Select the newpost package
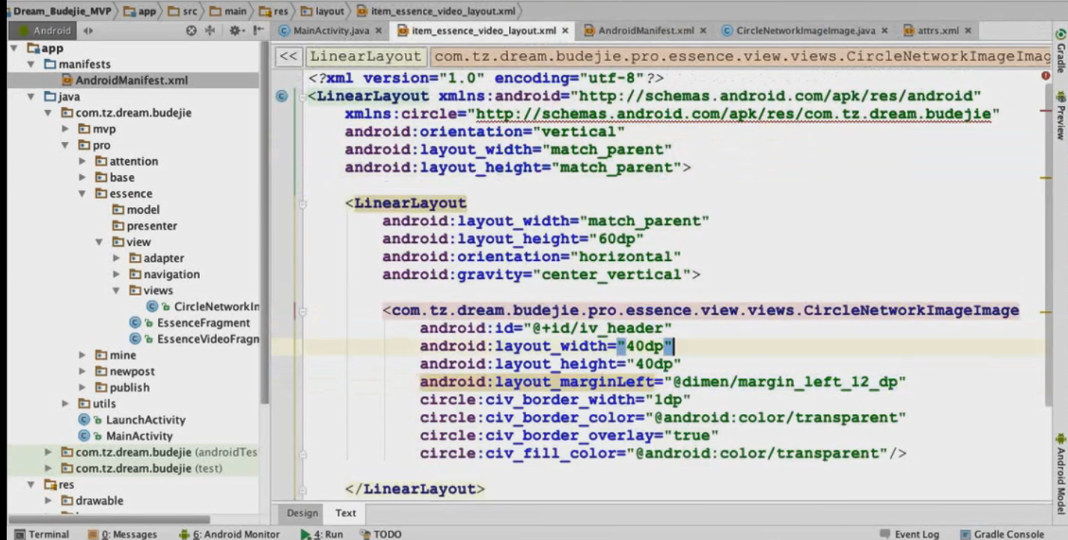 tap(124, 371)
